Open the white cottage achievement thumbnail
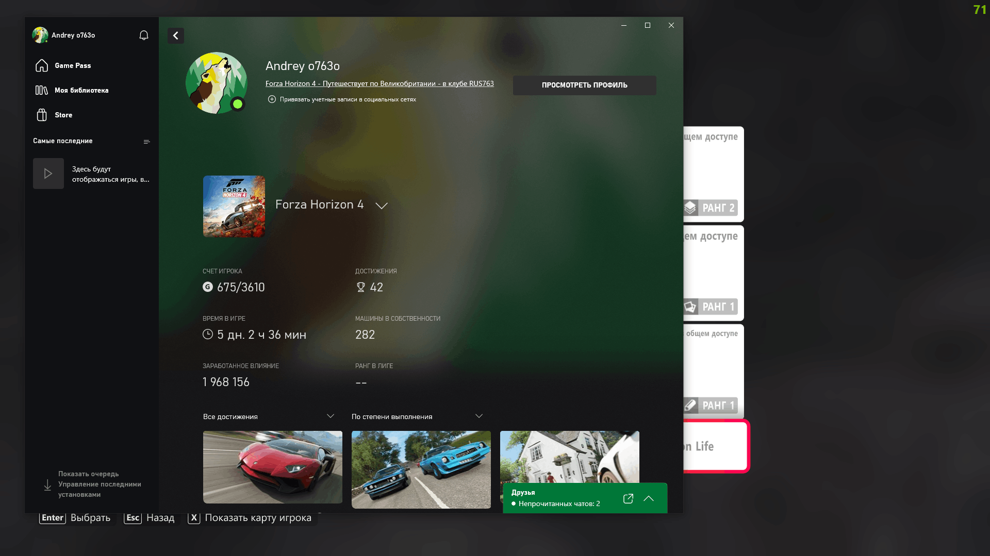 tap(570, 457)
